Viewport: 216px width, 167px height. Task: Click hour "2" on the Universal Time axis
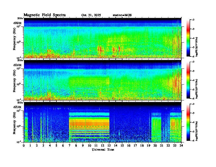[37, 146]
